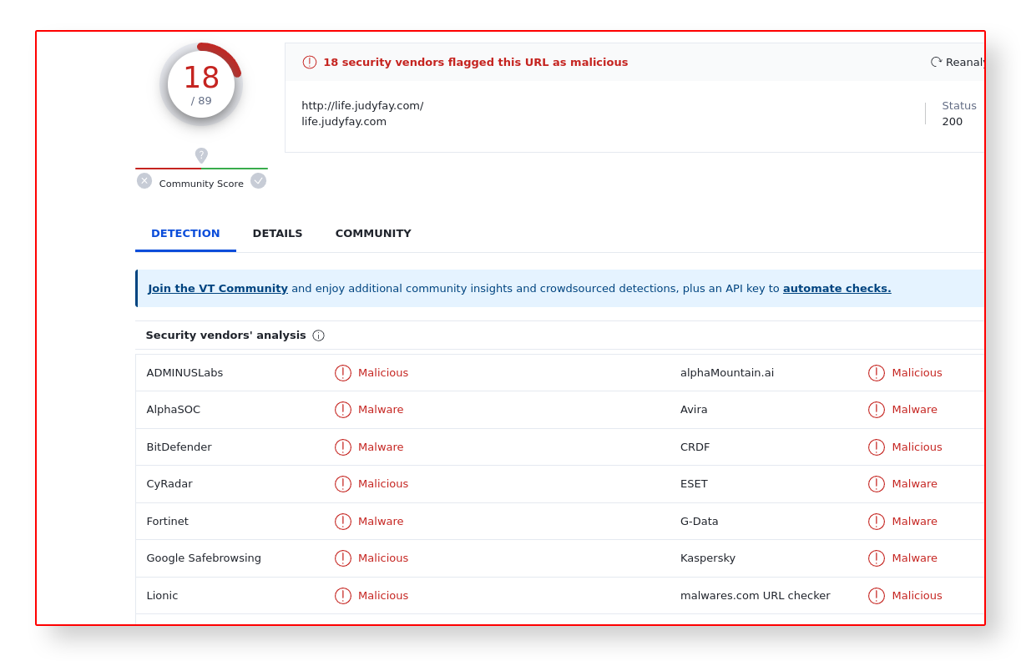Switch to the DETAILS tab
The height and width of the screenshot is (661, 1021).
click(277, 234)
